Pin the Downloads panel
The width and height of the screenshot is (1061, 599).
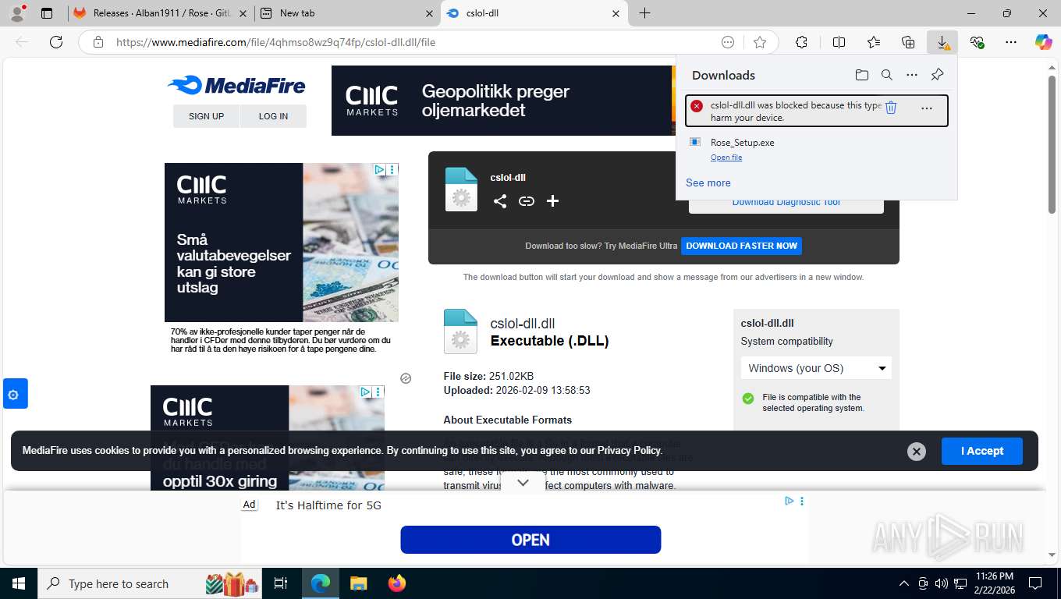[937, 75]
